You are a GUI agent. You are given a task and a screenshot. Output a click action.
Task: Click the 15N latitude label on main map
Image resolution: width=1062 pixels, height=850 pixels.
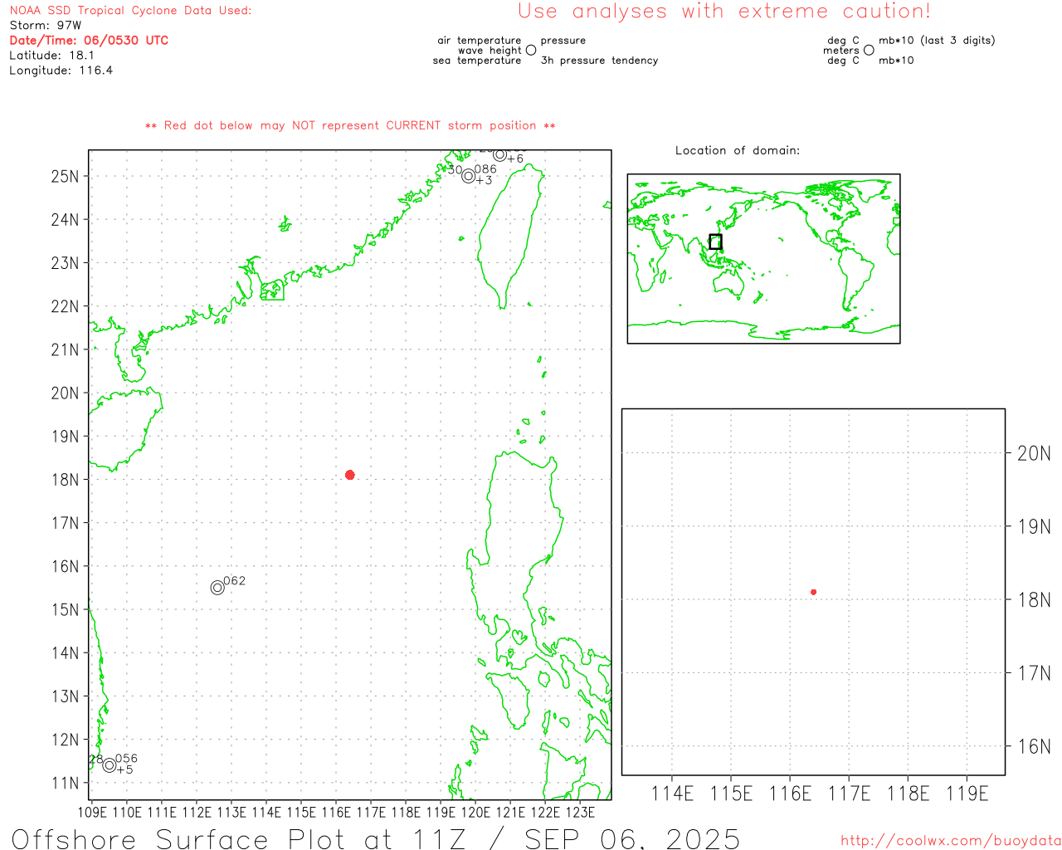66,609
